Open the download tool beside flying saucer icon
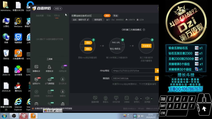The image size is (212, 119). pos(63,81)
